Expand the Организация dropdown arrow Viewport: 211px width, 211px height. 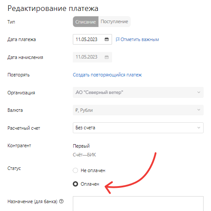[x=199, y=92]
